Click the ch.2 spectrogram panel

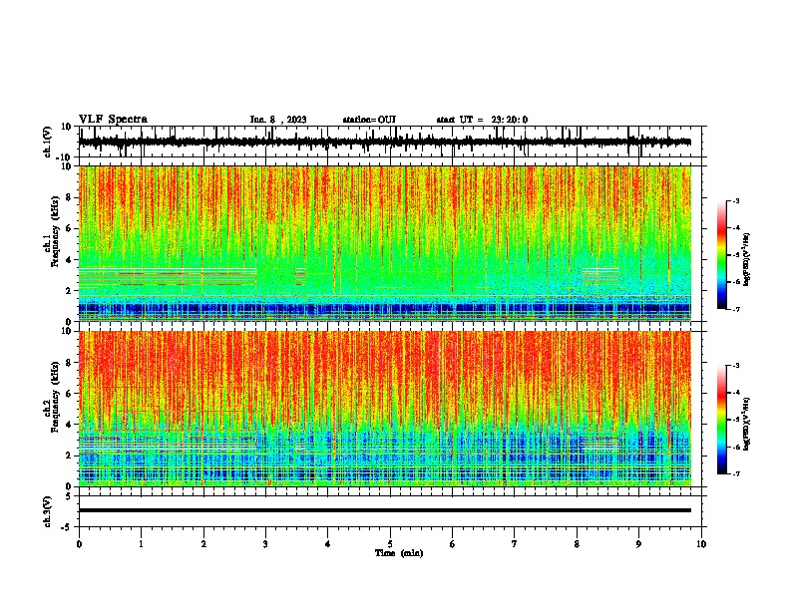(385, 409)
